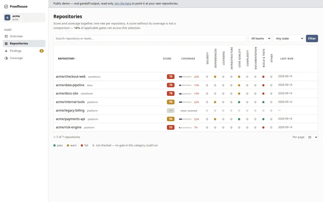Image resolution: width=323 pixels, height=202 pixels.
Task: Expand the Any state filter dropdown
Action: tap(288, 38)
